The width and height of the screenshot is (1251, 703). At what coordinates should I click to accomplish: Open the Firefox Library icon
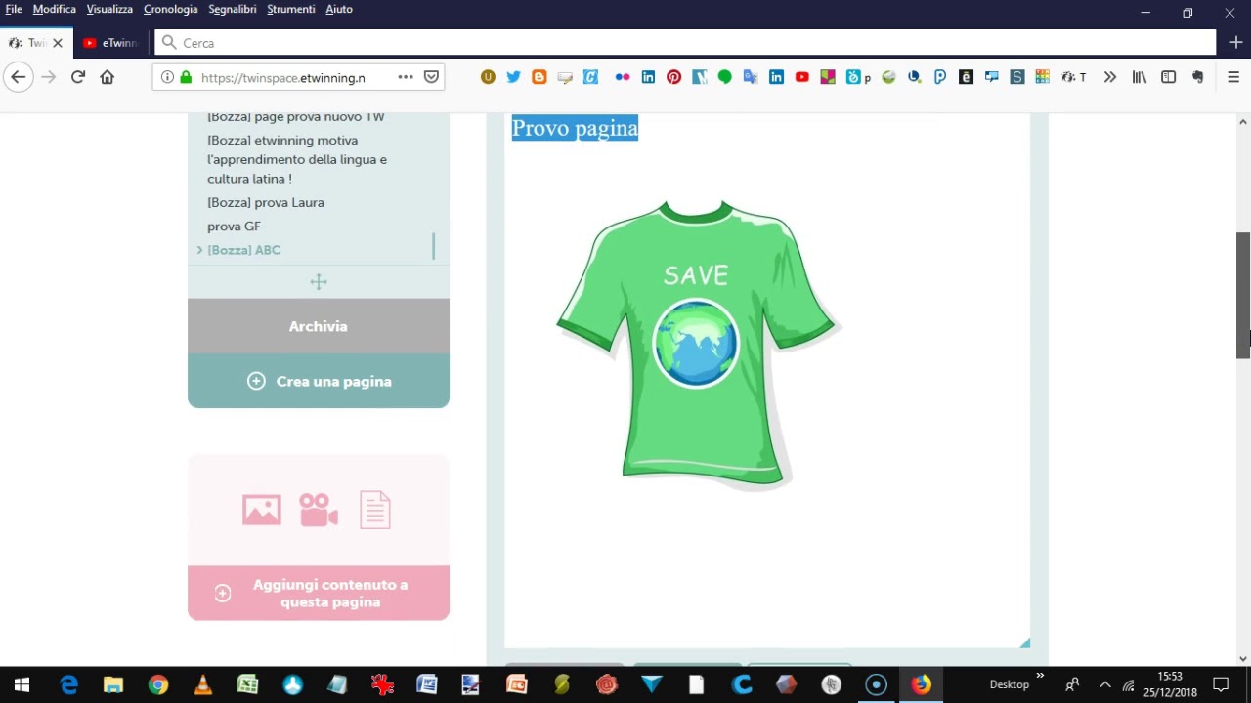tap(1140, 77)
